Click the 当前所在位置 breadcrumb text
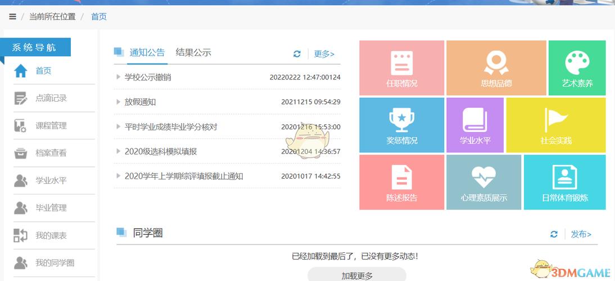Viewport: 615px width, 281px height. click(52, 17)
